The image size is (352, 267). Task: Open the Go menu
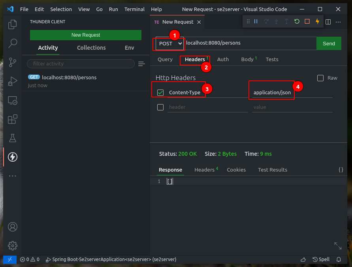coord(99,9)
